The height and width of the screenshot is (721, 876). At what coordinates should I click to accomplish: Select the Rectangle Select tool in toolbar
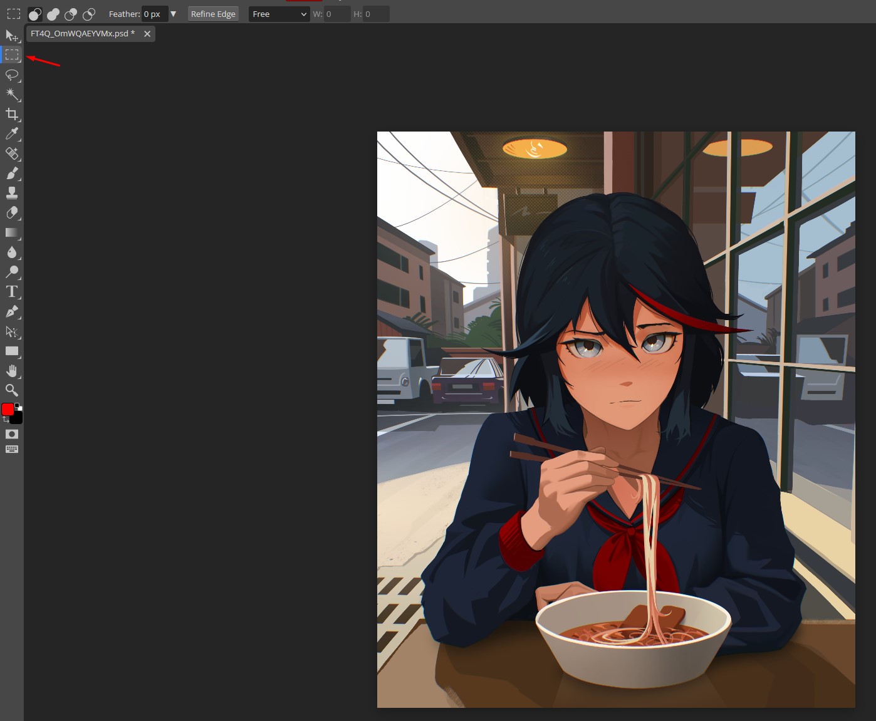(x=12, y=55)
